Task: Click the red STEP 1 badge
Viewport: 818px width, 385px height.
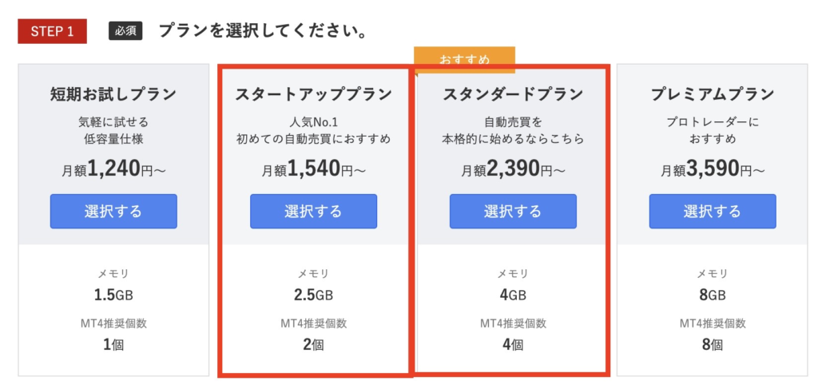Action: 52,31
